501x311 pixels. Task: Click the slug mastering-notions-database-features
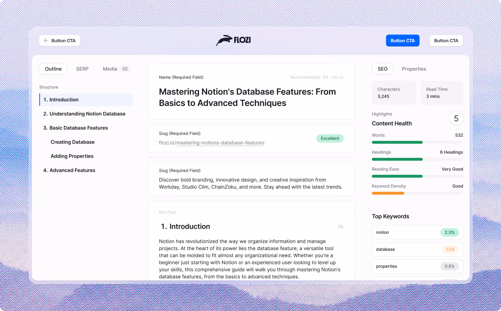tap(220, 143)
